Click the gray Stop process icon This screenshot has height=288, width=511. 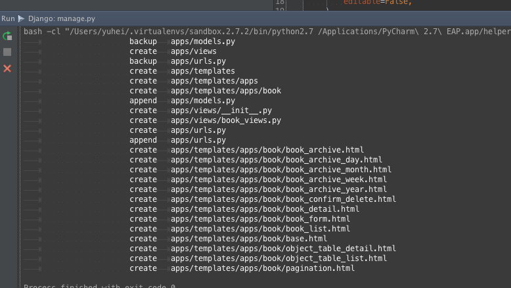coord(7,52)
